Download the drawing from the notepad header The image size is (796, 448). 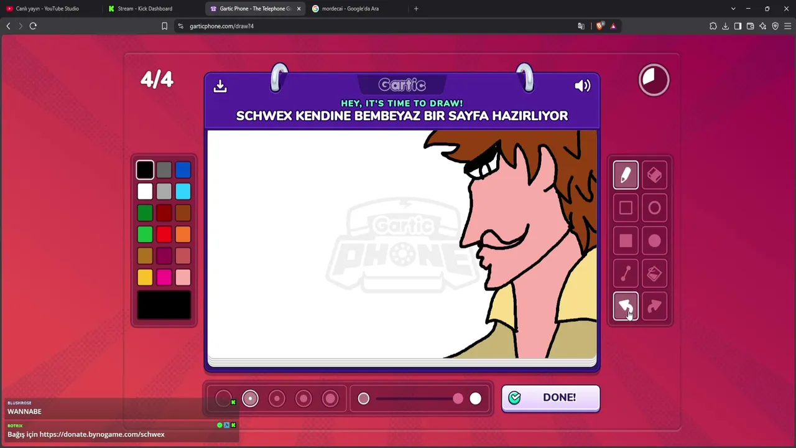click(x=220, y=86)
